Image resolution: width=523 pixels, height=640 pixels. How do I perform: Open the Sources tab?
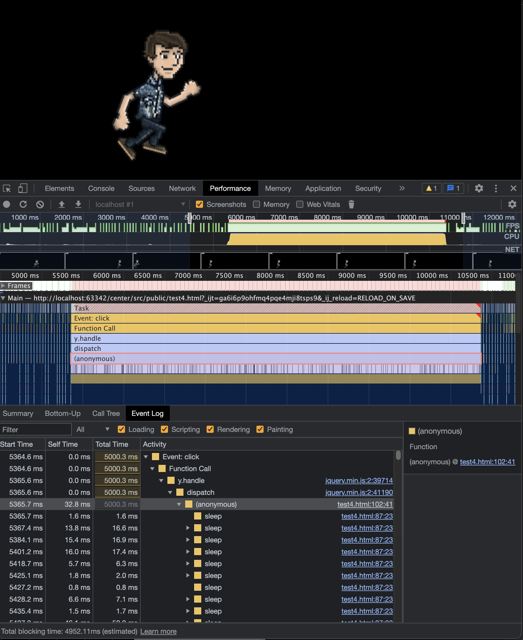(142, 188)
